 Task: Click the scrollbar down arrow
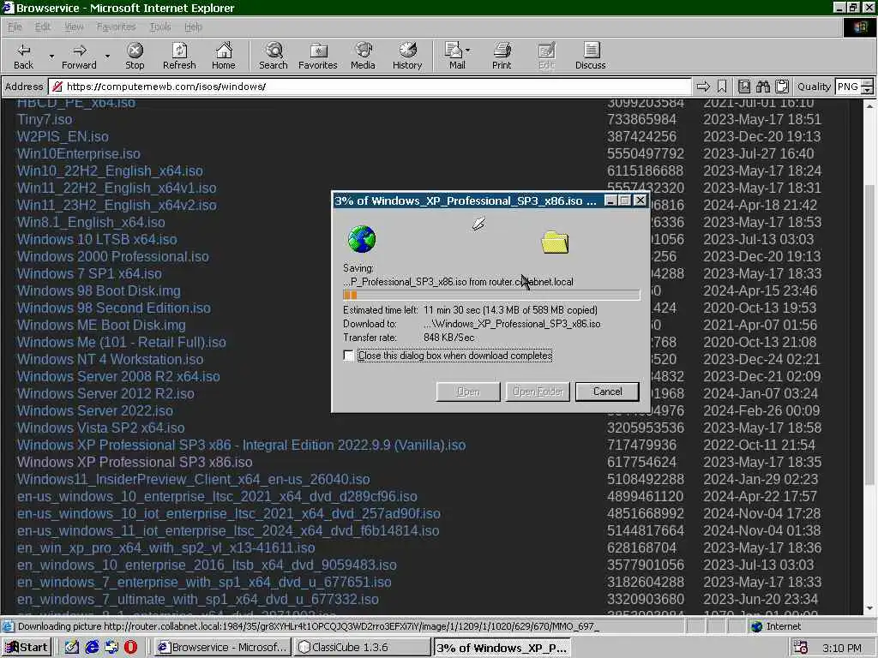tap(869, 607)
